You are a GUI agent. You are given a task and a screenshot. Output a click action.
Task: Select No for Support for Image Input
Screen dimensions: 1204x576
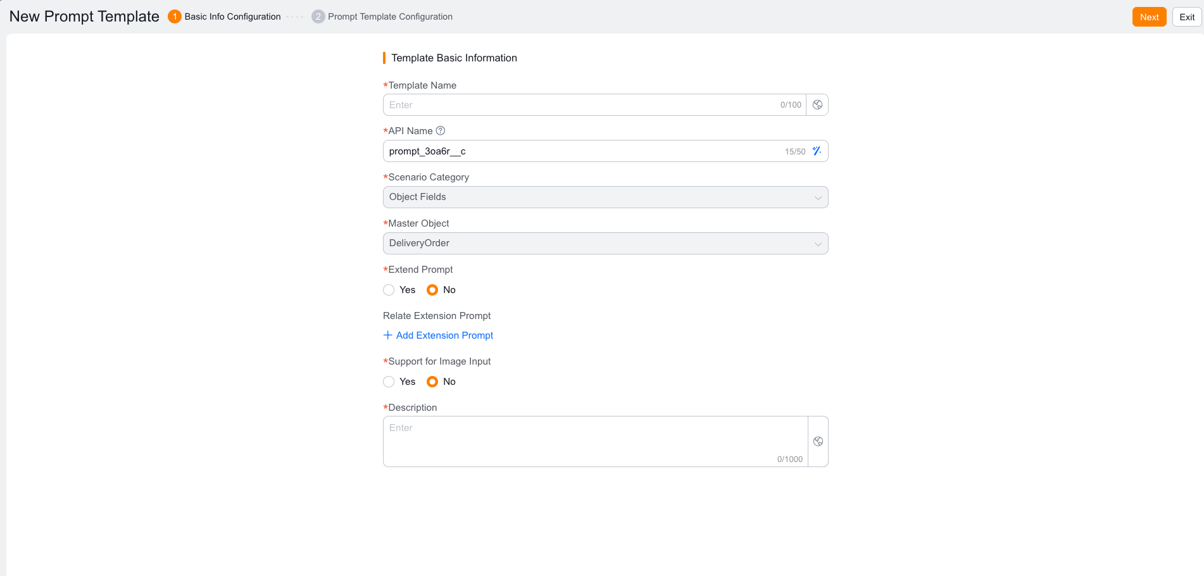pyautogui.click(x=432, y=382)
